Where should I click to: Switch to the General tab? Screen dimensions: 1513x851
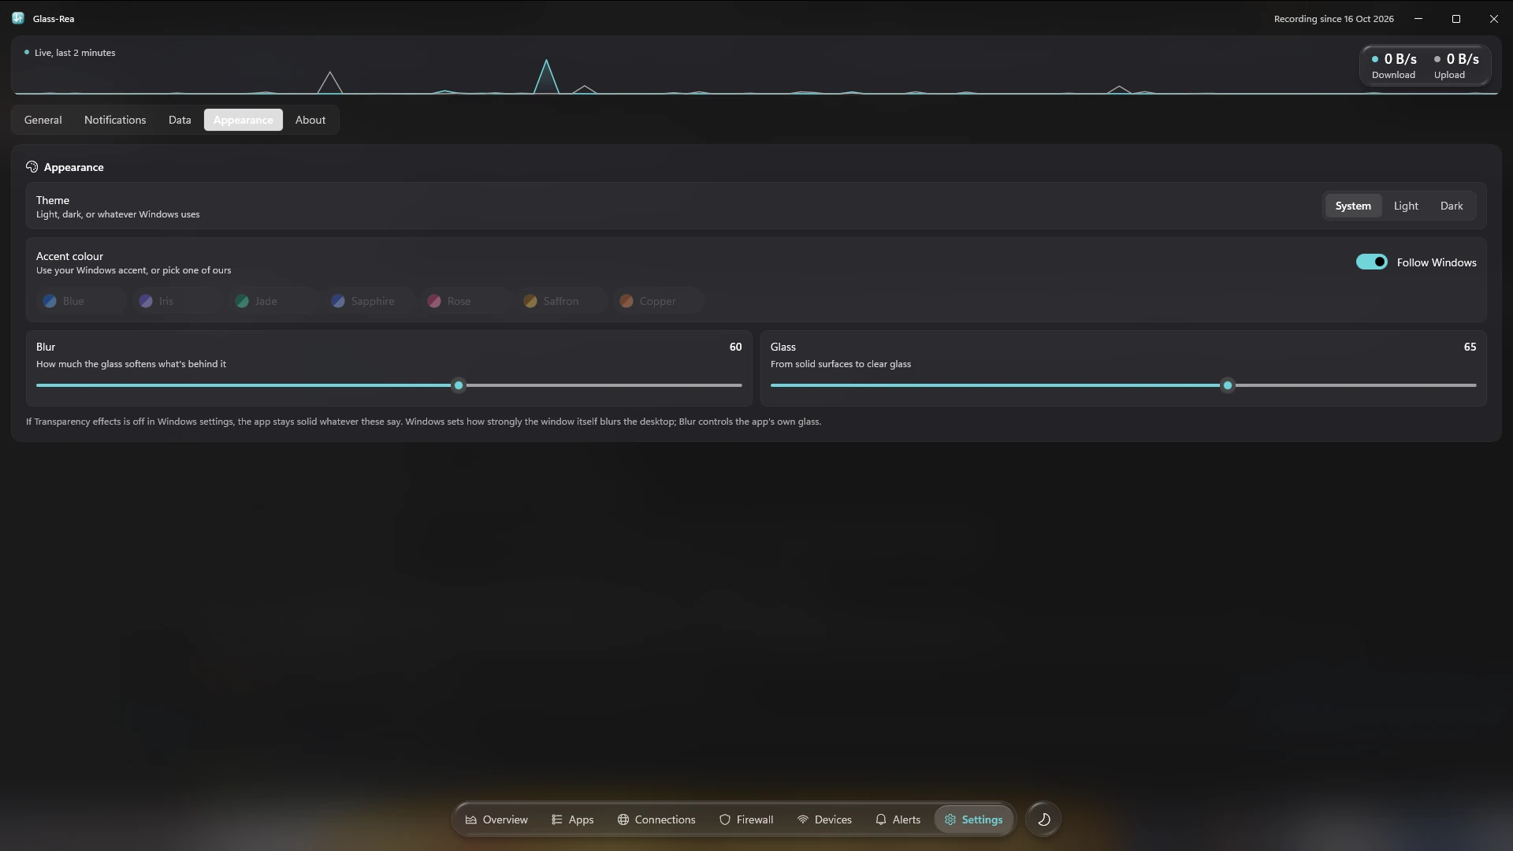[x=43, y=120]
